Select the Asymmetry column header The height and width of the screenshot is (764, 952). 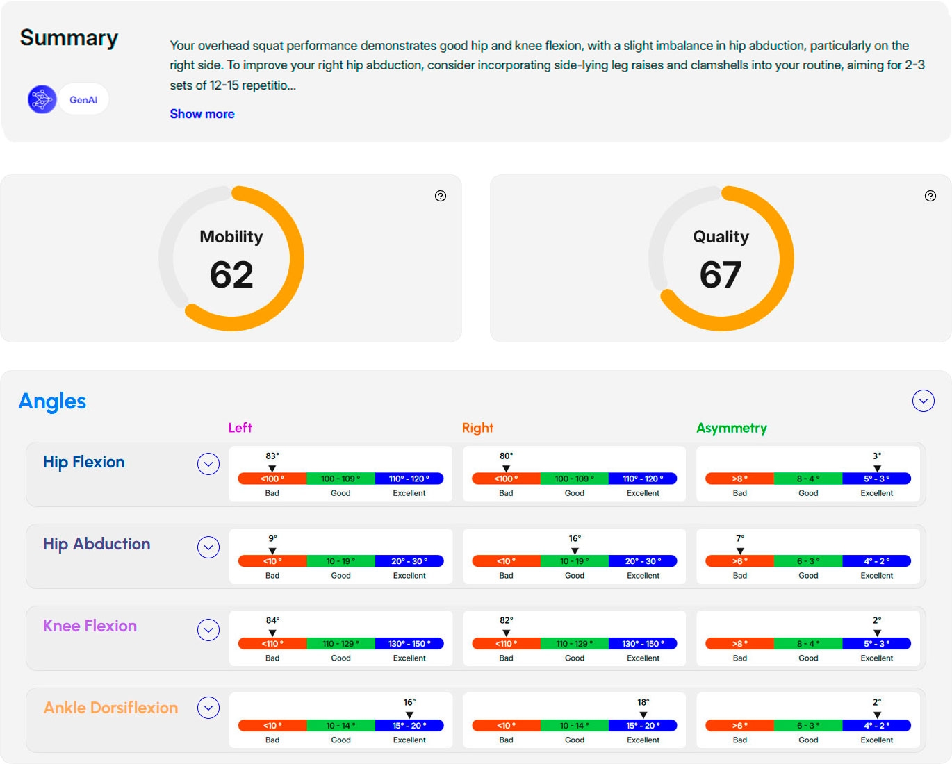tap(731, 428)
